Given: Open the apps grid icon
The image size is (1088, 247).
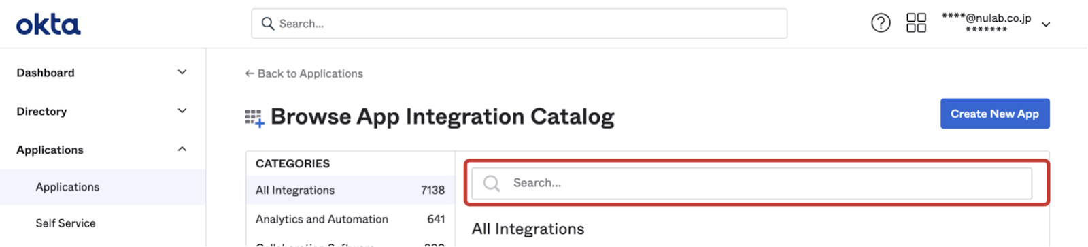Looking at the screenshot, I should click(x=916, y=23).
